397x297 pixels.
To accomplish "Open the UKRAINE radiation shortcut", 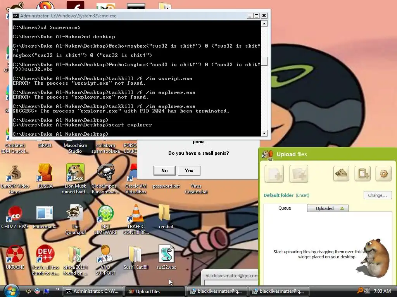I will (x=15, y=254).
